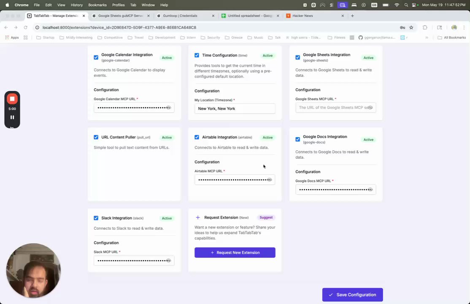470x304 pixels.
Task: Open Spotlight search in the menu bar
Action: click(x=406, y=5)
